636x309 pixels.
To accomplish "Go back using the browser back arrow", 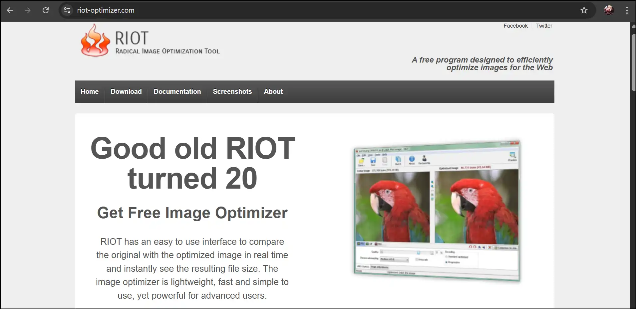I will [x=10, y=10].
